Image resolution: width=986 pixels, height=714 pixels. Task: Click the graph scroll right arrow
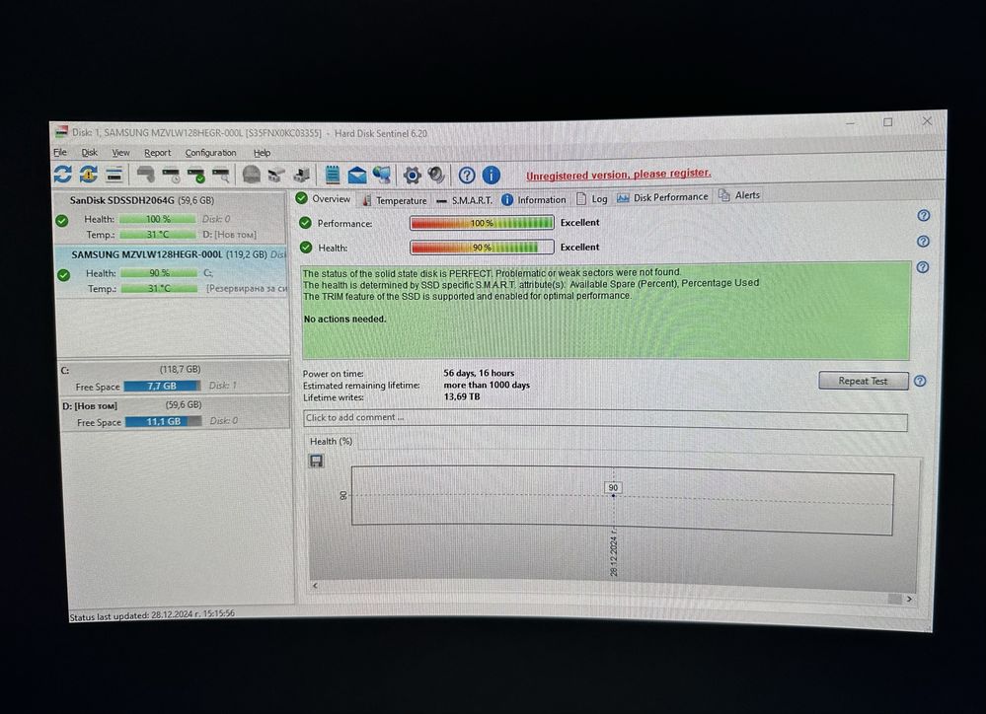pos(909,599)
